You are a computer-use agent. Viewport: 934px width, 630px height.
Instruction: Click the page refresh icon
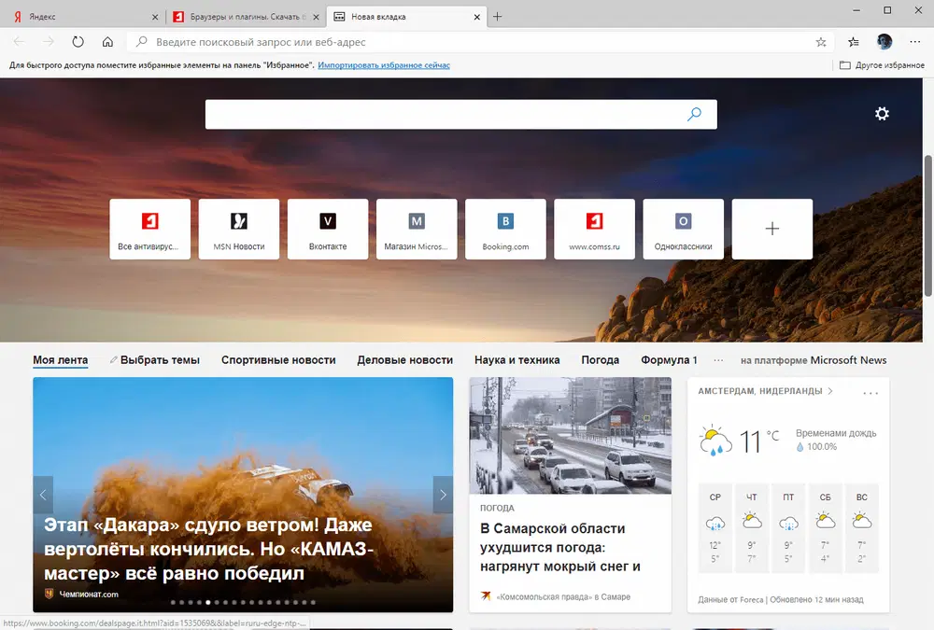[x=78, y=41]
